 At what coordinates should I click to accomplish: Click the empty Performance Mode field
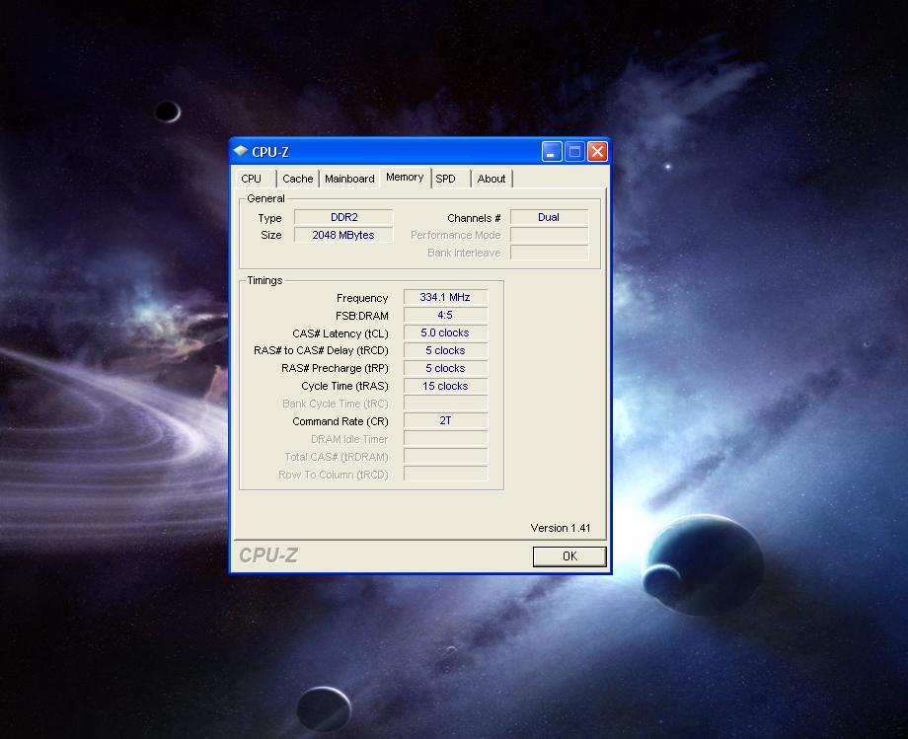pos(549,235)
